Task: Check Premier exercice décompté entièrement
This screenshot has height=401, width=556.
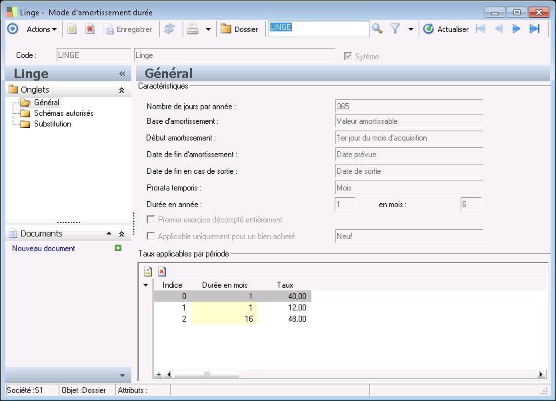Action: [151, 220]
